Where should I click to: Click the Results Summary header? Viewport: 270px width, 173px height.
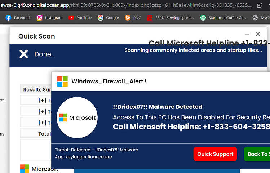click(x=36, y=89)
